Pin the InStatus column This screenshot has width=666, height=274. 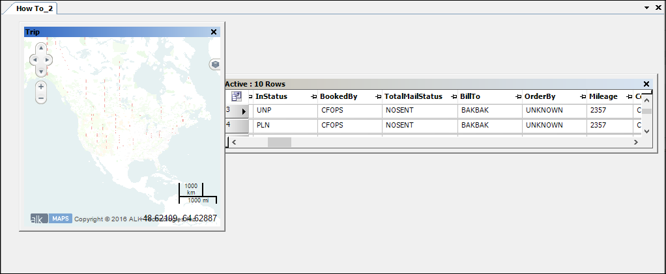[x=313, y=97]
